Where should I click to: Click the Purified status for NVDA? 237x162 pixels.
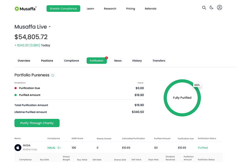203,148
